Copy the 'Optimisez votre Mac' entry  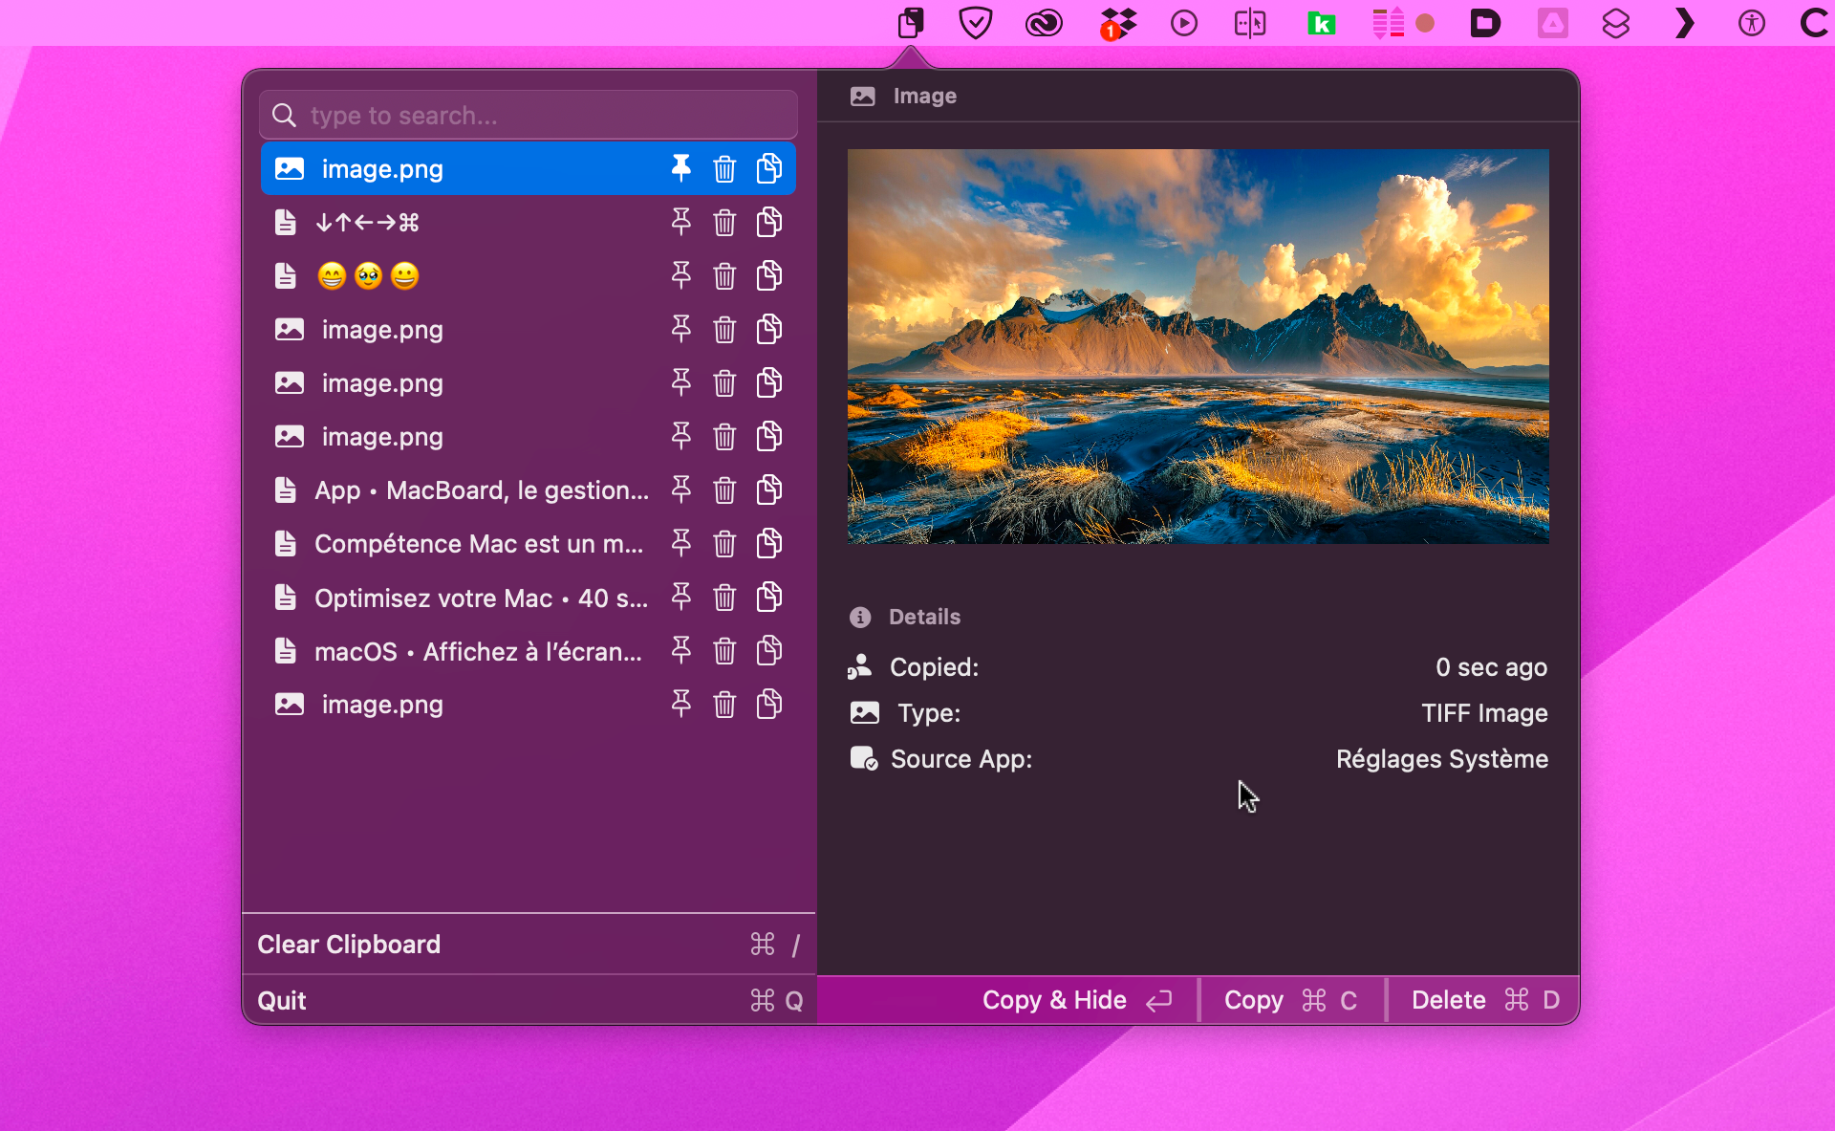[769, 598]
